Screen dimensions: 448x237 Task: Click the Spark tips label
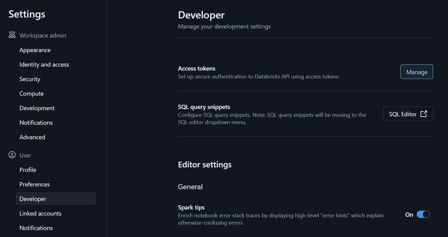pos(191,207)
